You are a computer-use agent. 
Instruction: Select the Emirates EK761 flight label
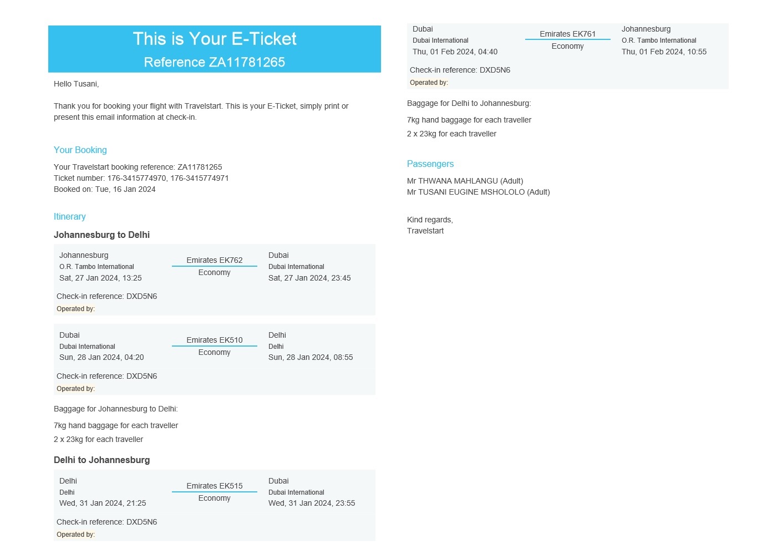(568, 34)
